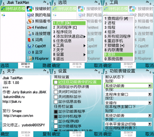
Task: Tap 确定 softkey on 关于 screen
Action: click(5, 134)
